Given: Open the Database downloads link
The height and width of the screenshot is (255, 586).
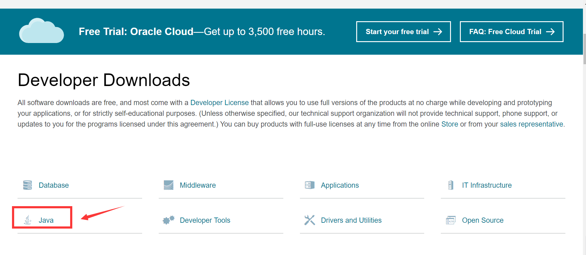Looking at the screenshot, I should tap(54, 185).
